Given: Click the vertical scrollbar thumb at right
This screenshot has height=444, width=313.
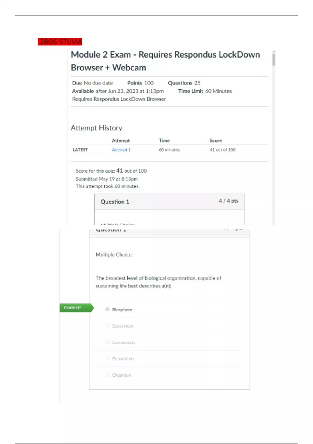Looking at the screenshot, I should pos(273,59).
